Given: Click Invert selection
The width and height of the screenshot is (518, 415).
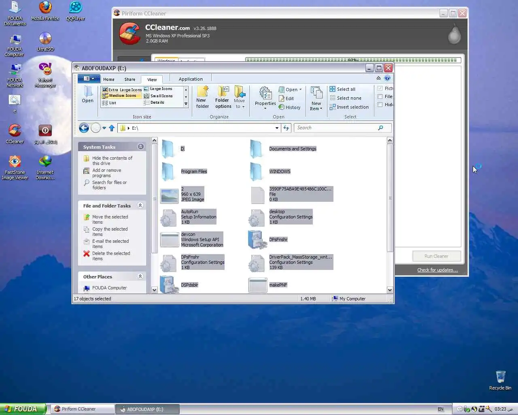Looking at the screenshot, I should pyautogui.click(x=349, y=107).
